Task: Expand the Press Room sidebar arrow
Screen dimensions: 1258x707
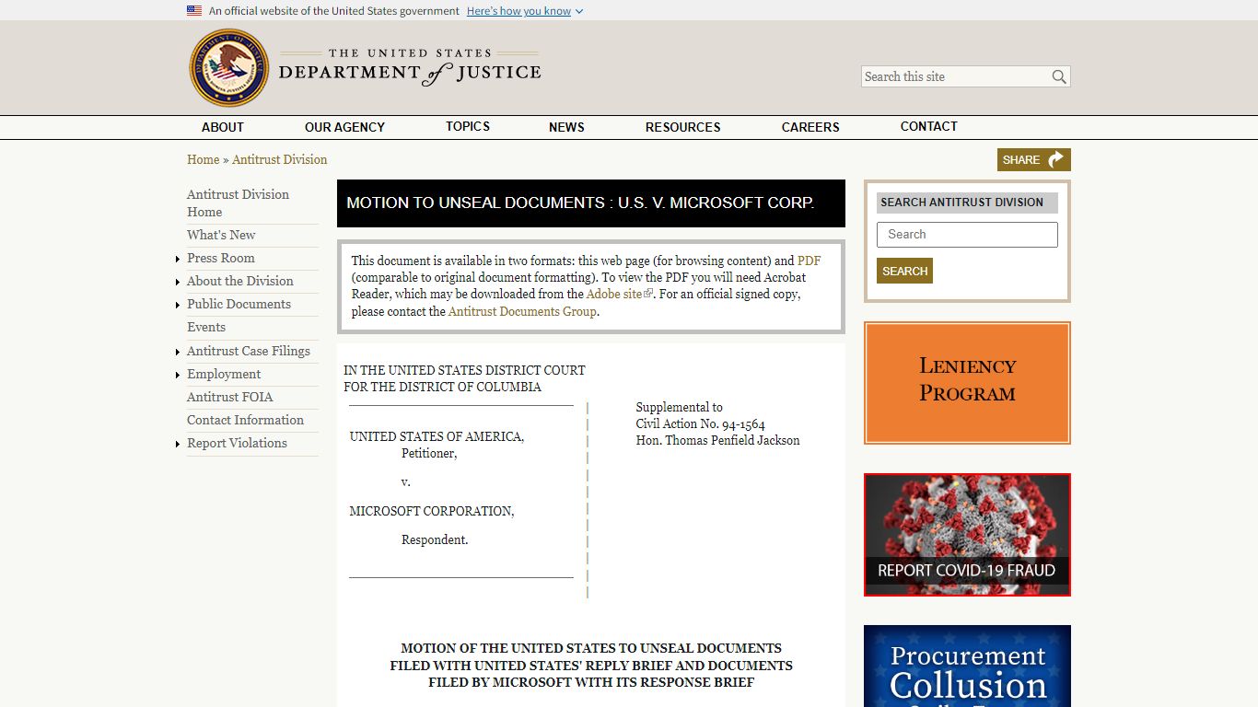Action: (178, 260)
